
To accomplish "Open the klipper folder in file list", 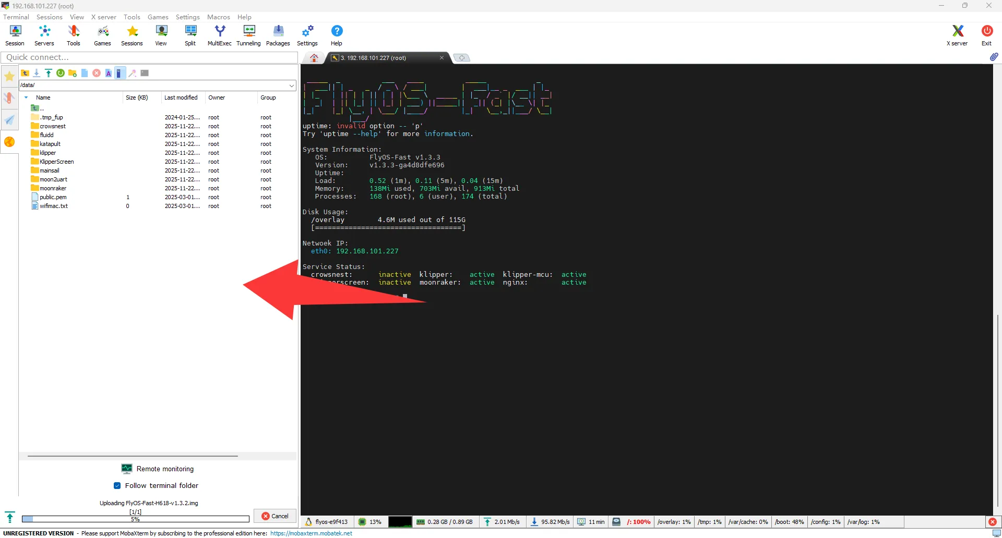I will 47,153.
